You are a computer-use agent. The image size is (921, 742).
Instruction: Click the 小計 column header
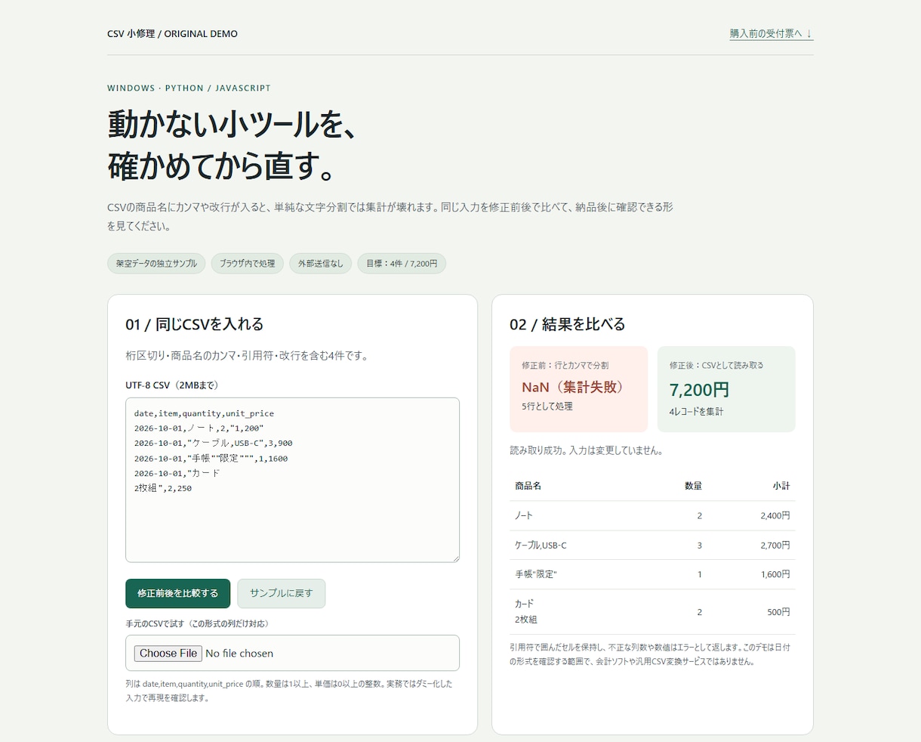[x=781, y=486]
